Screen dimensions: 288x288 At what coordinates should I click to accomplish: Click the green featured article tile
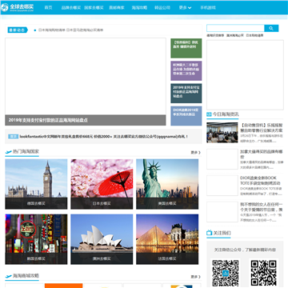tap(186, 48)
